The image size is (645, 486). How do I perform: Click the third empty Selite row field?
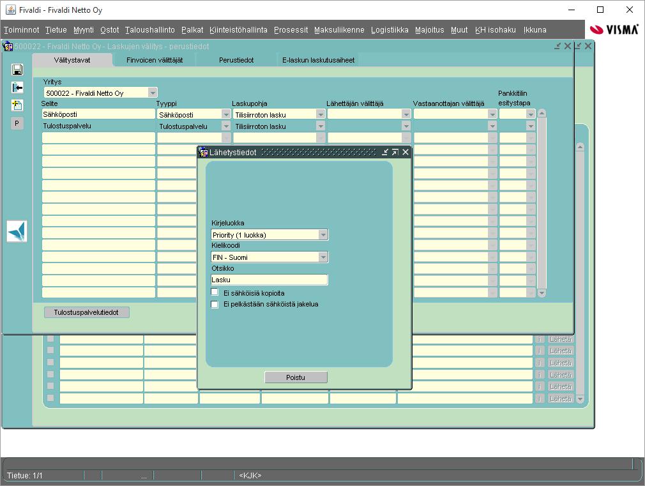point(98,162)
